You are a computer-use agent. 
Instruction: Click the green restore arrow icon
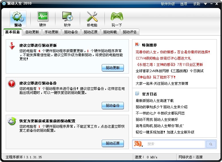(12, 121)
